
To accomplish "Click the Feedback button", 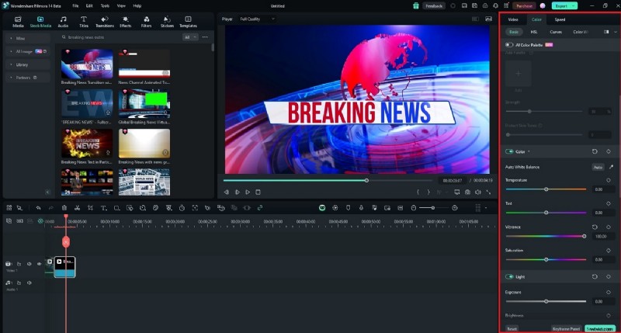I will (x=434, y=6).
